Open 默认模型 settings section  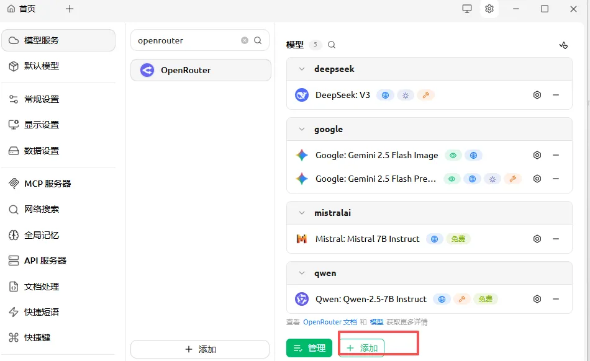point(58,66)
